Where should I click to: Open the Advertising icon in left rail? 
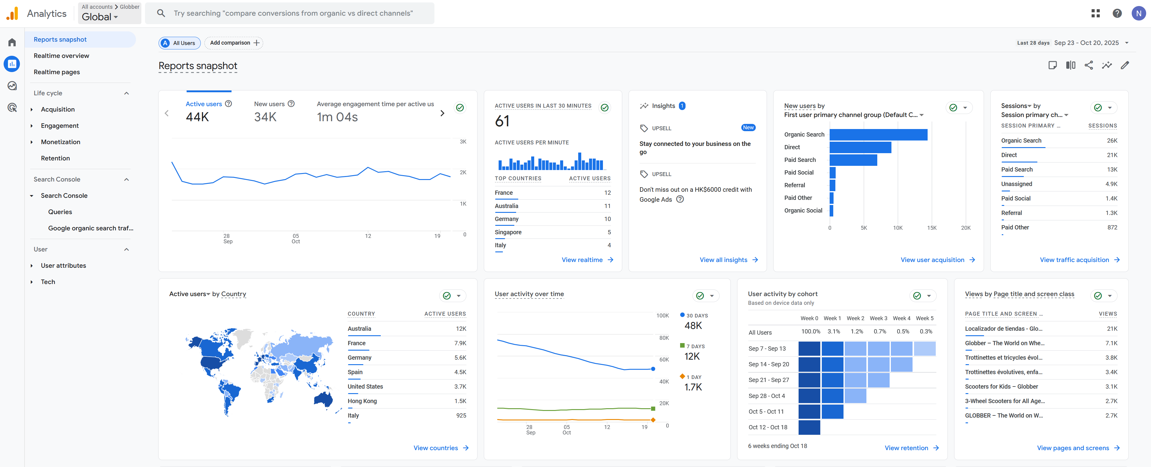(x=12, y=107)
